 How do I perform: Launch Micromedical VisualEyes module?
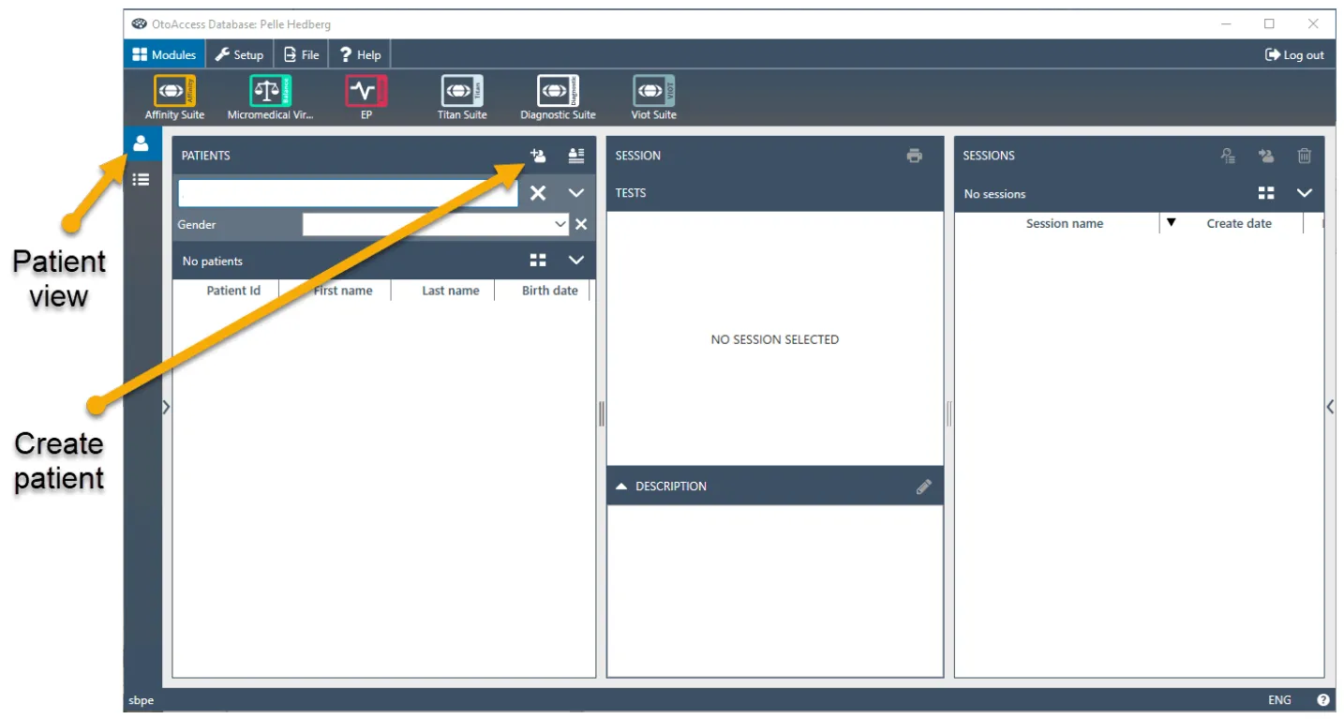pyautogui.click(x=270, y=98)
